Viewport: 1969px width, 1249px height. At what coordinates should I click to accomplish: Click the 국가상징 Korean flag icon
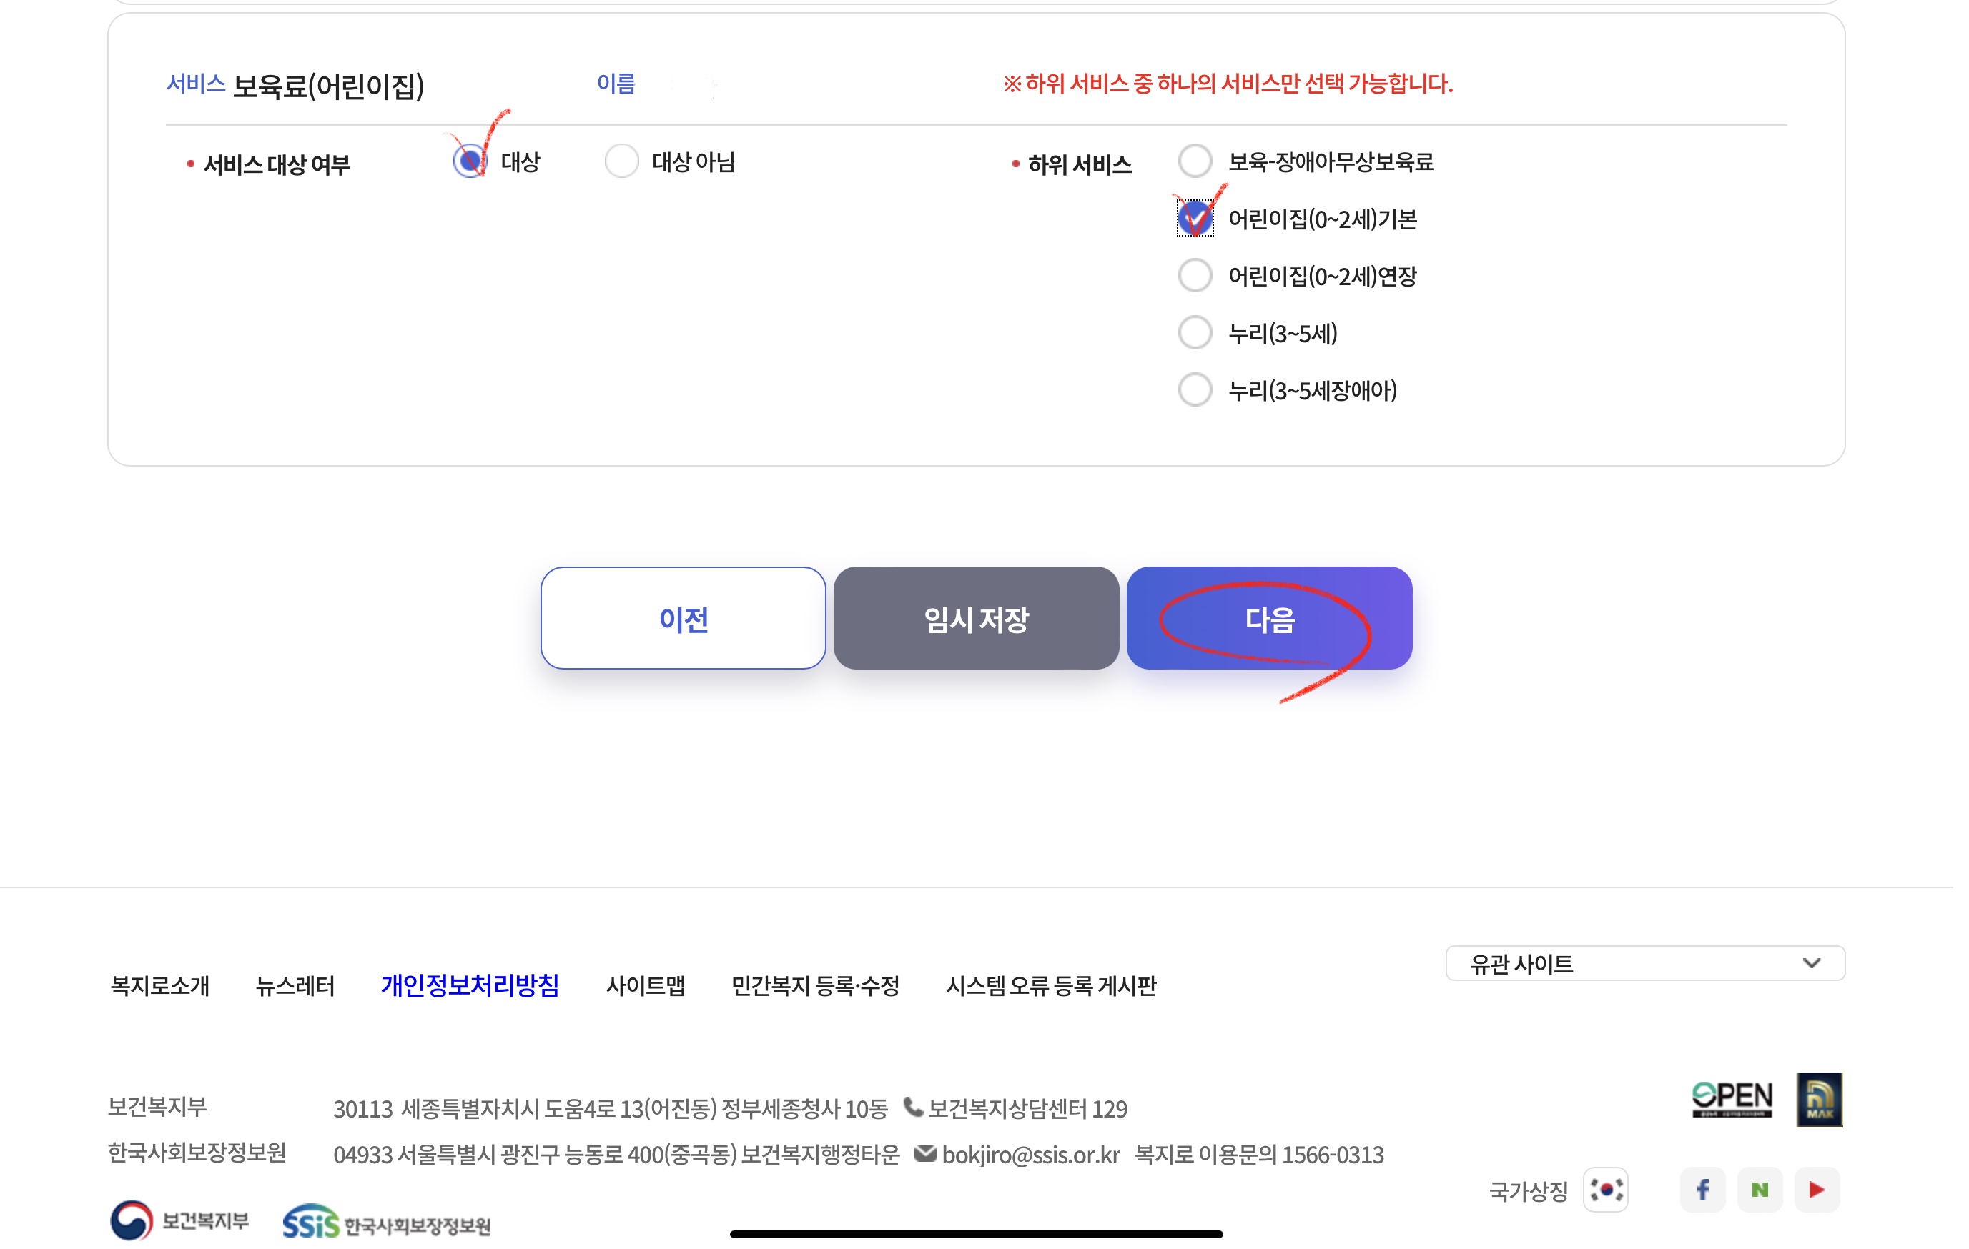1605,1190
